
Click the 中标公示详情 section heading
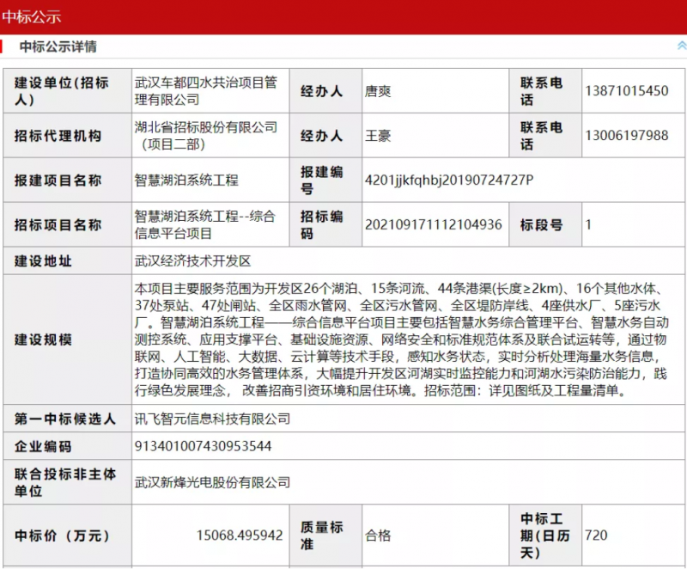coord(58,46)
